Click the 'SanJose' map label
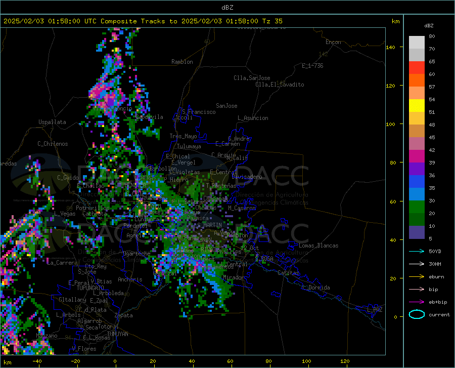This screenshot has width=455, height=368. coord(226,106)
